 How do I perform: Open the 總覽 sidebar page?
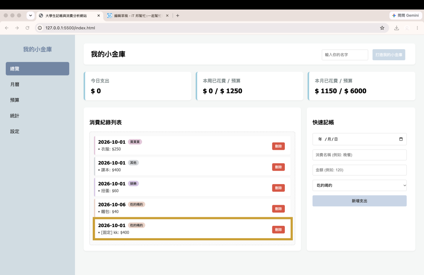[37, 69]
